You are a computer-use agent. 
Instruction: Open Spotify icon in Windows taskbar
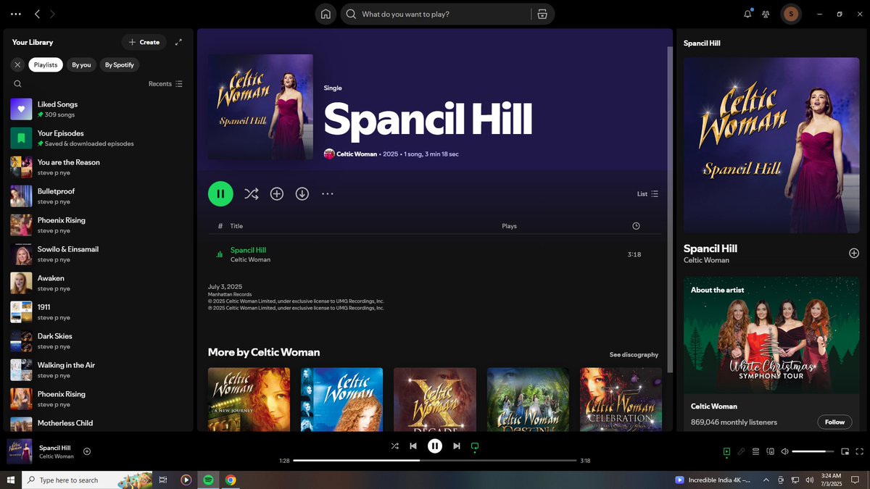coord(208,480)
